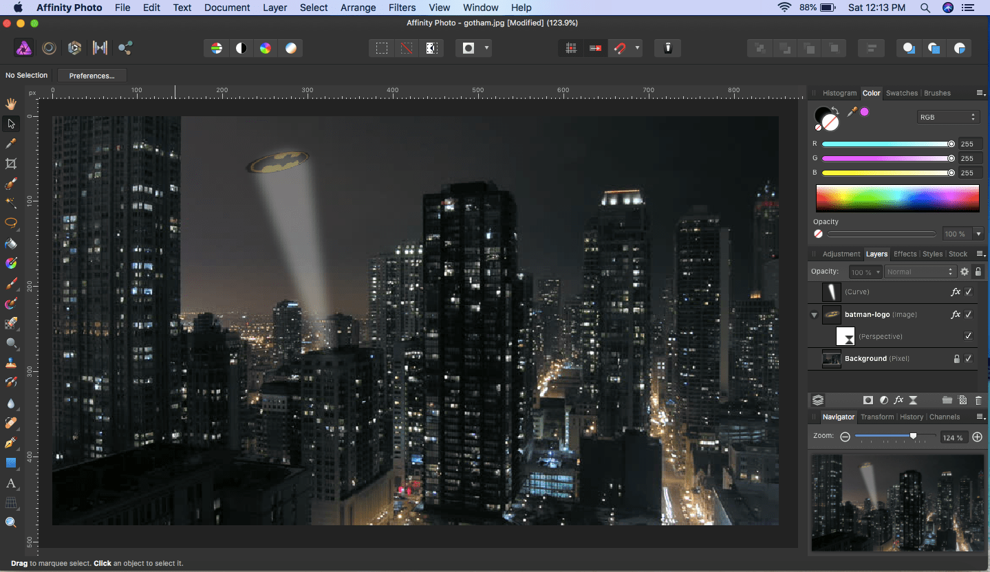990x572 pixels.
Task: Uncheck the Perspective filter layer visibility
Action: (x=969, y=336)
